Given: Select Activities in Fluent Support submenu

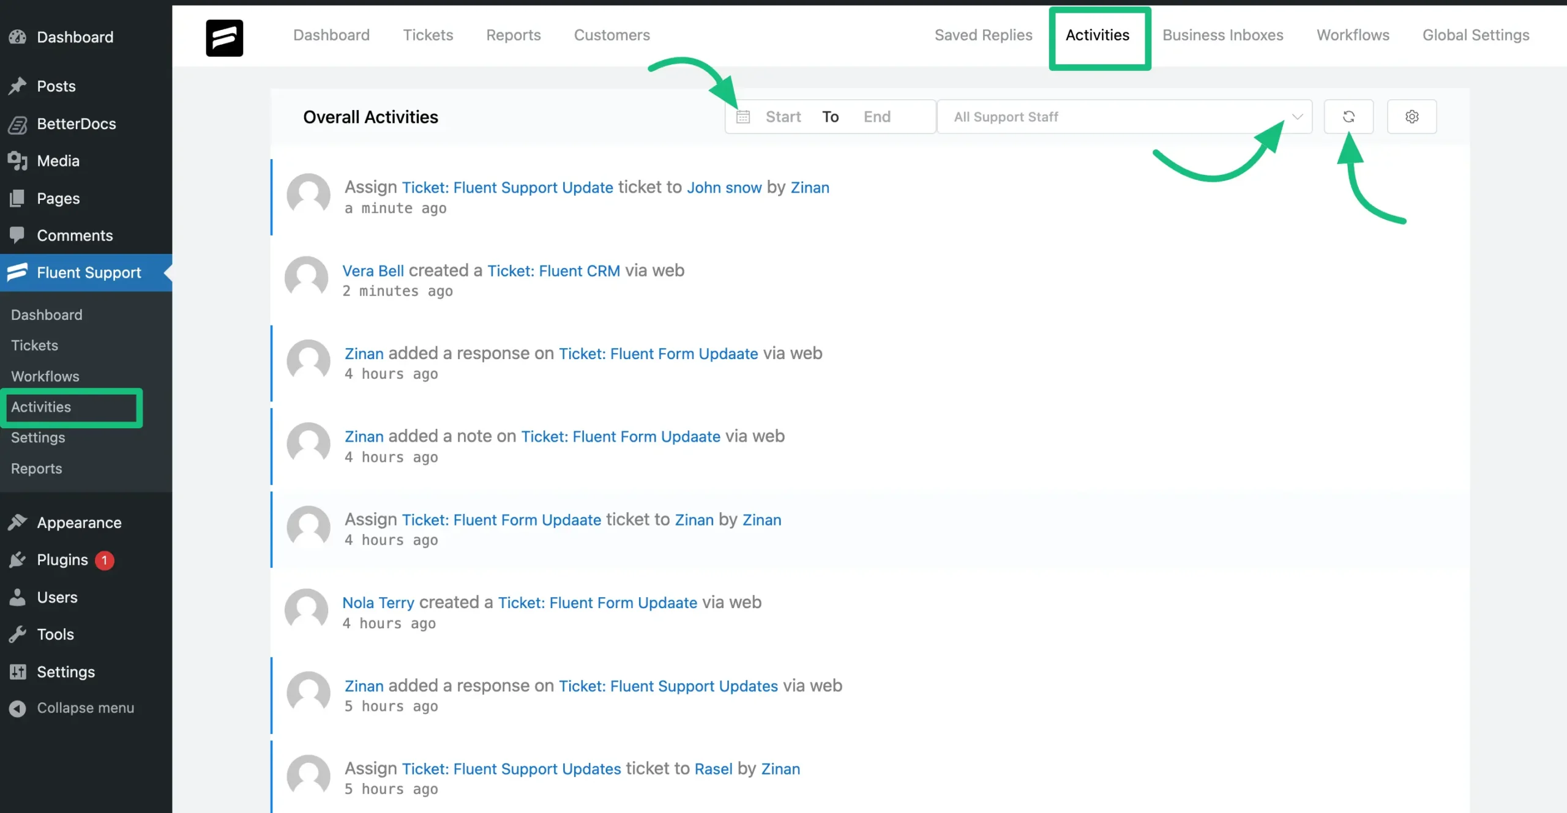Looking at the screenshot, I should click(x=41, y=407).
